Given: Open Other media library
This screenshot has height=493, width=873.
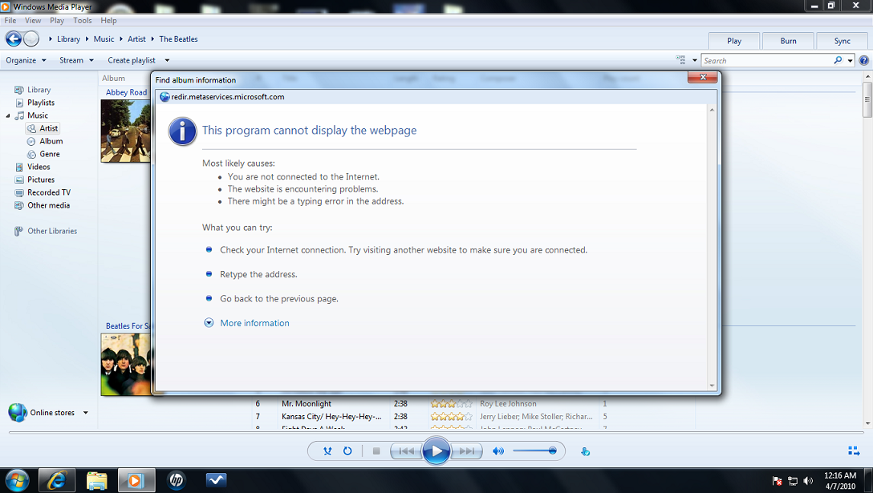Looking at the screenshot, I should point(43,205).
